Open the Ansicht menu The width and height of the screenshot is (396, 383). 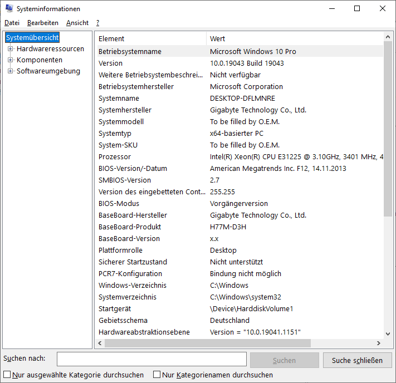tap(77, 23)
